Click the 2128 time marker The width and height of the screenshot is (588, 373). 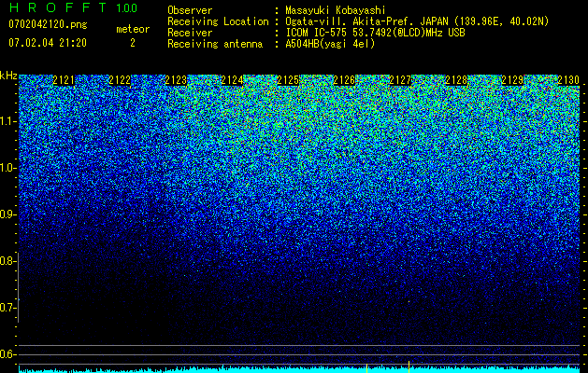tap(456, 80)
